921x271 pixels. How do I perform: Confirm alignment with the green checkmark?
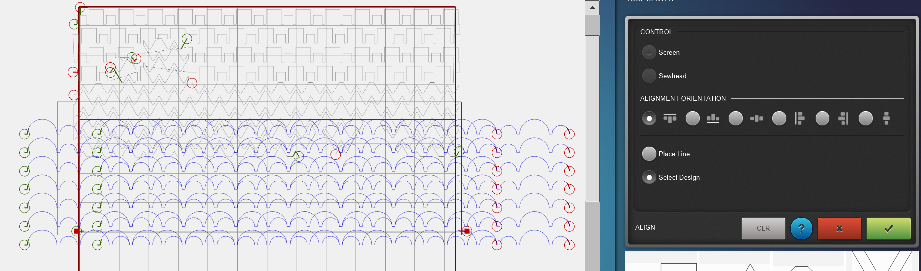pos(888,229)
